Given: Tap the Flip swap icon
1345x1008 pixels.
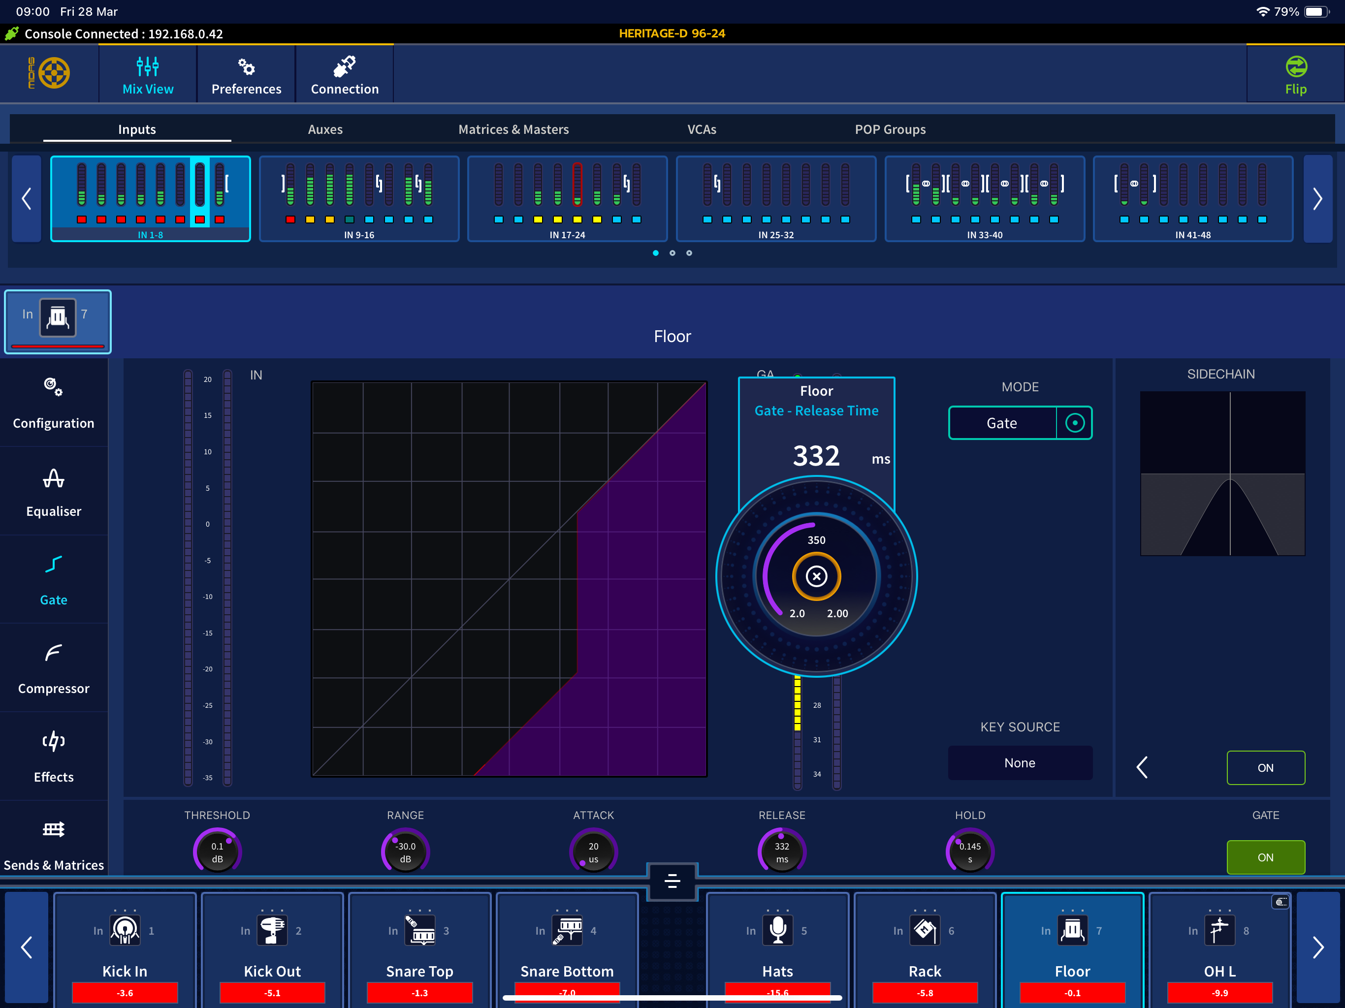Looking at the screenshot, I should (x=1296, y=66).
